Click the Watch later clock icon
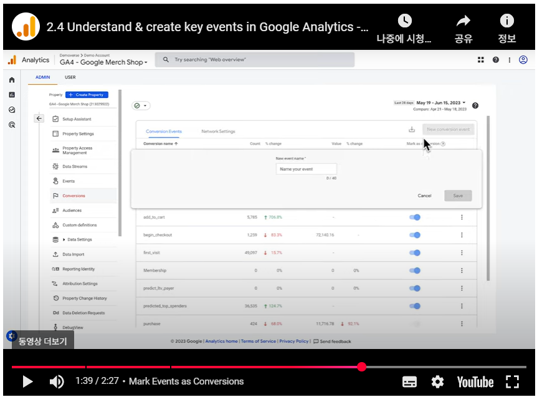Viewport: 537px width, 397px height. pos(404,21)
